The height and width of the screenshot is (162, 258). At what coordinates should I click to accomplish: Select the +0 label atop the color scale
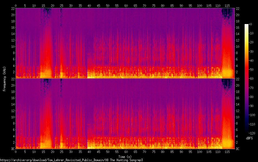(250, 24)
